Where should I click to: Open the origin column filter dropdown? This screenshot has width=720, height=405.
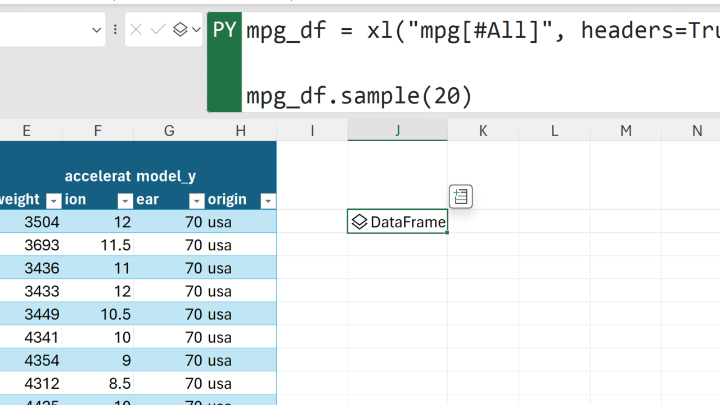pos(268,200)
